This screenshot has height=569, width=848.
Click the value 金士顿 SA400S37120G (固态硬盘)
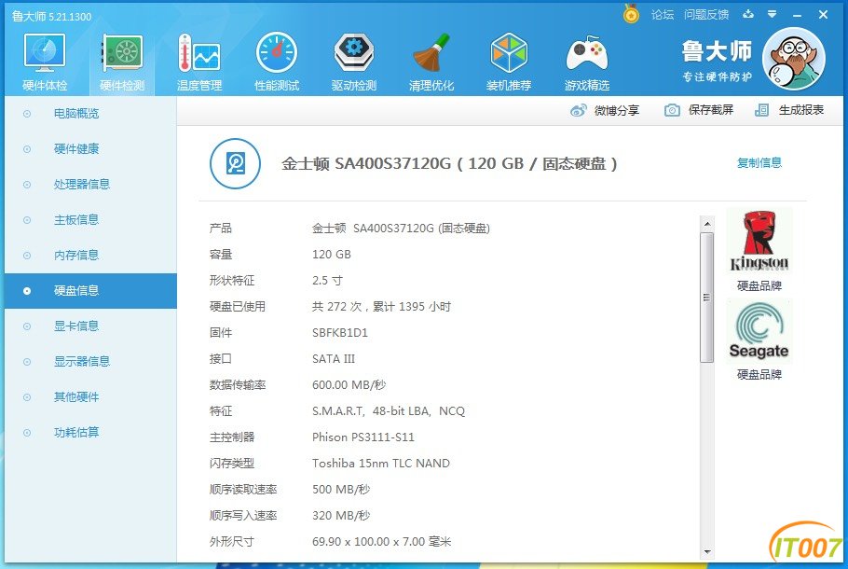(x=401, y=229)
